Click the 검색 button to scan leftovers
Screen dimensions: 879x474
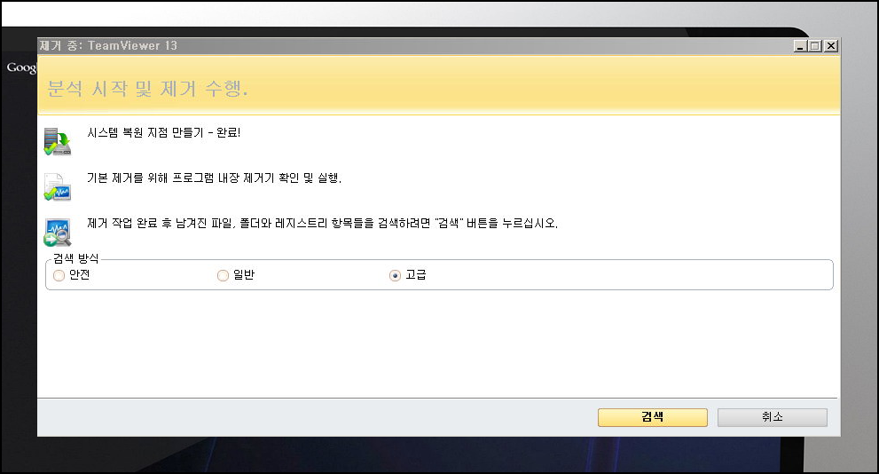click(x=653, y=417)
